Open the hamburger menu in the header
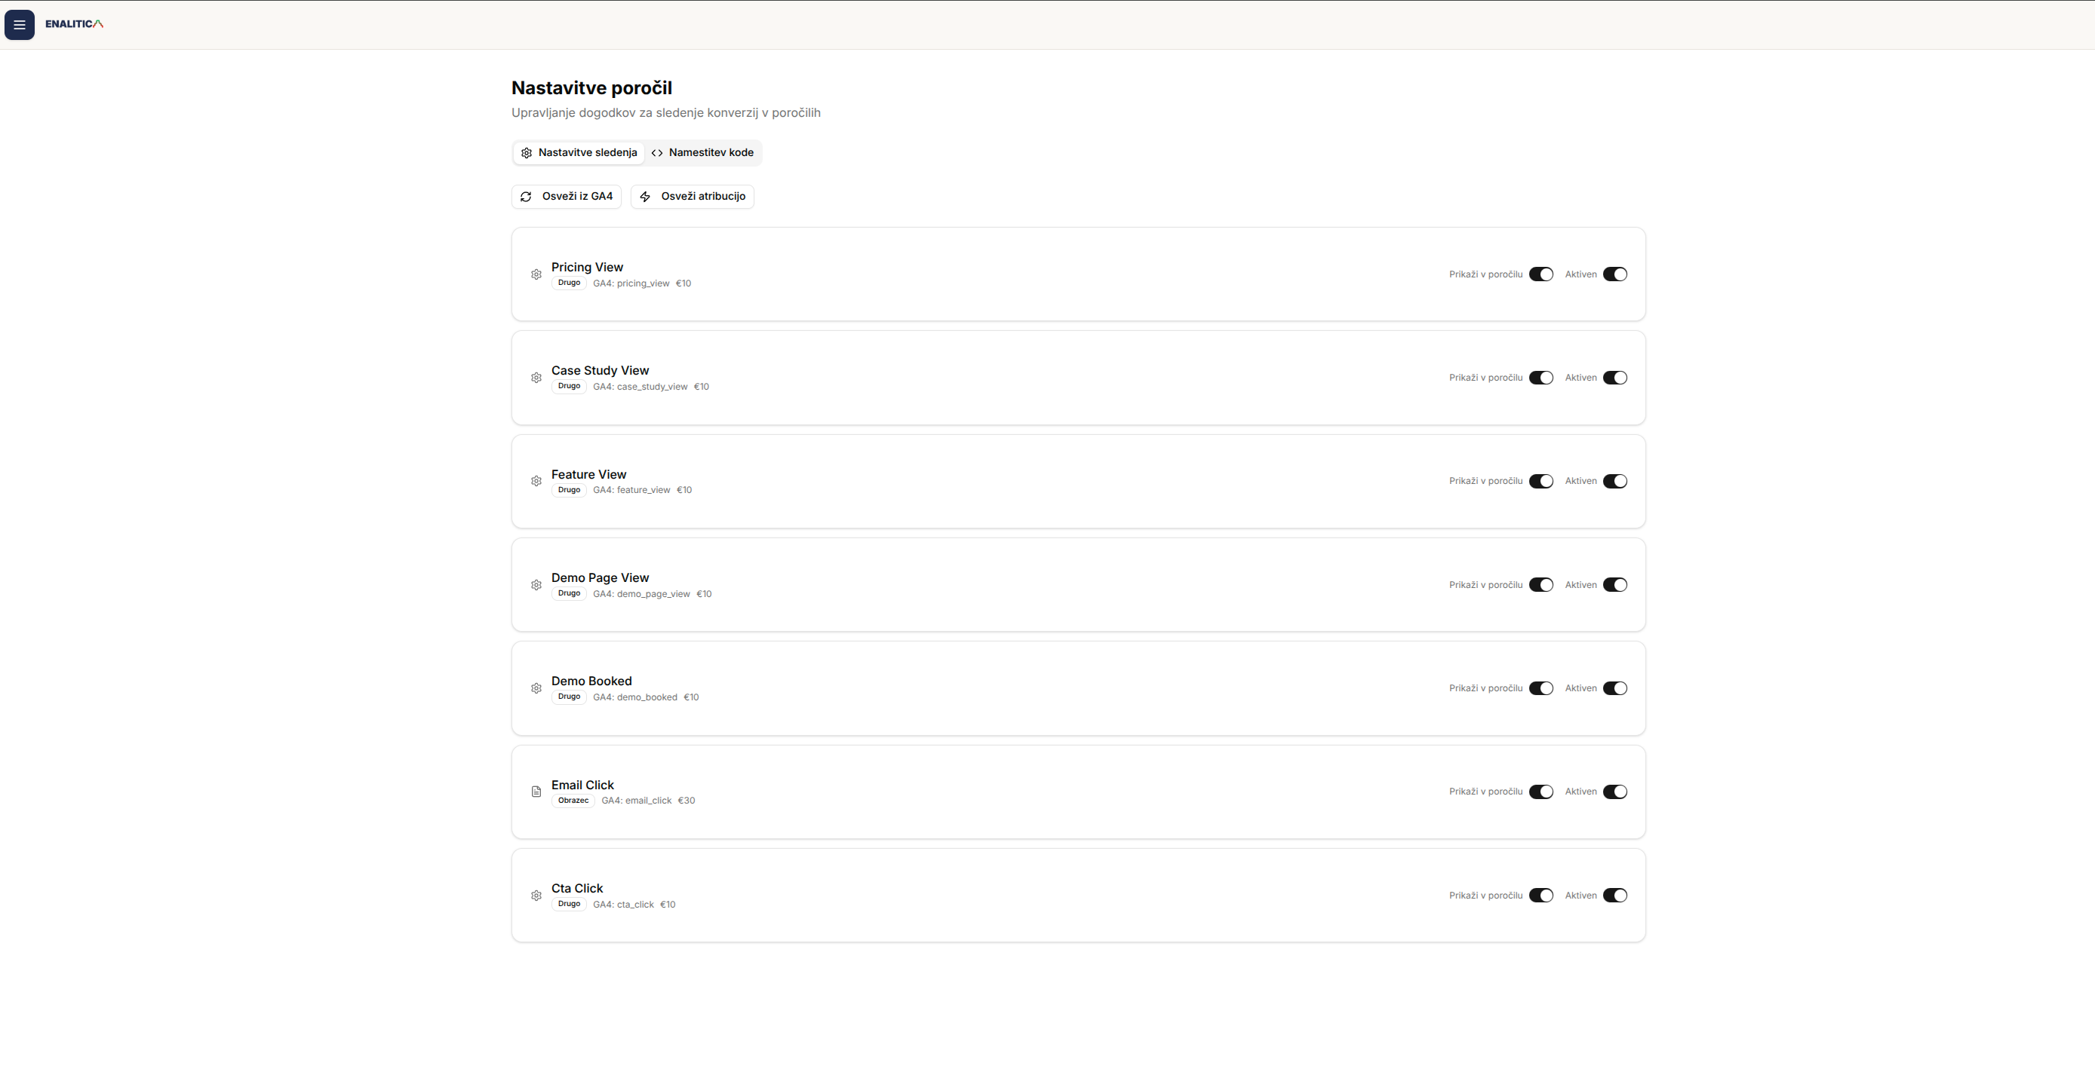Screen dimensions: 2095x1081 (20, 24)
